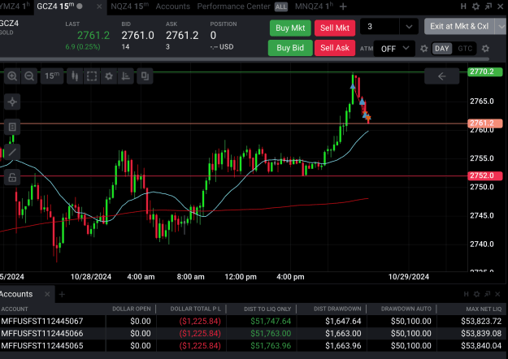Click the 2752.0 red price level marker
Image resolution: width=508 pixels, height=359 pixels.
pyautogui.click(x=485, y=175)
